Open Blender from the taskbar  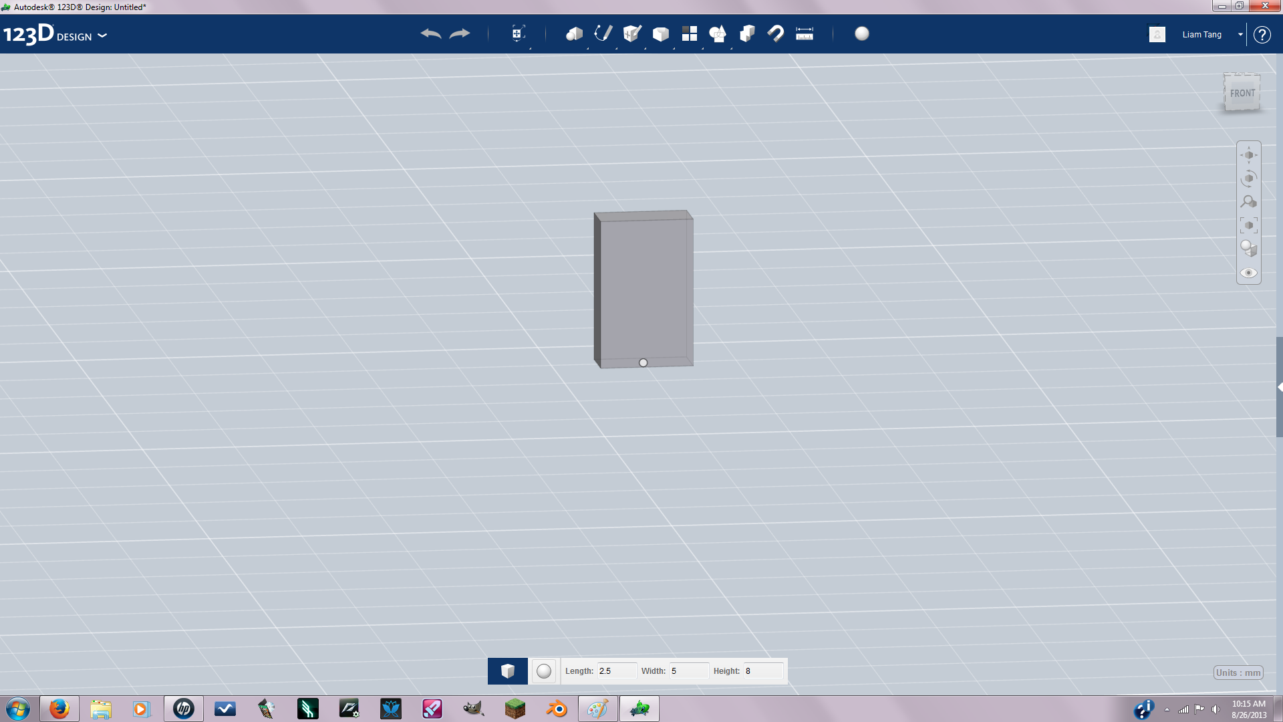pyautogui.click(x=557, y=709)
